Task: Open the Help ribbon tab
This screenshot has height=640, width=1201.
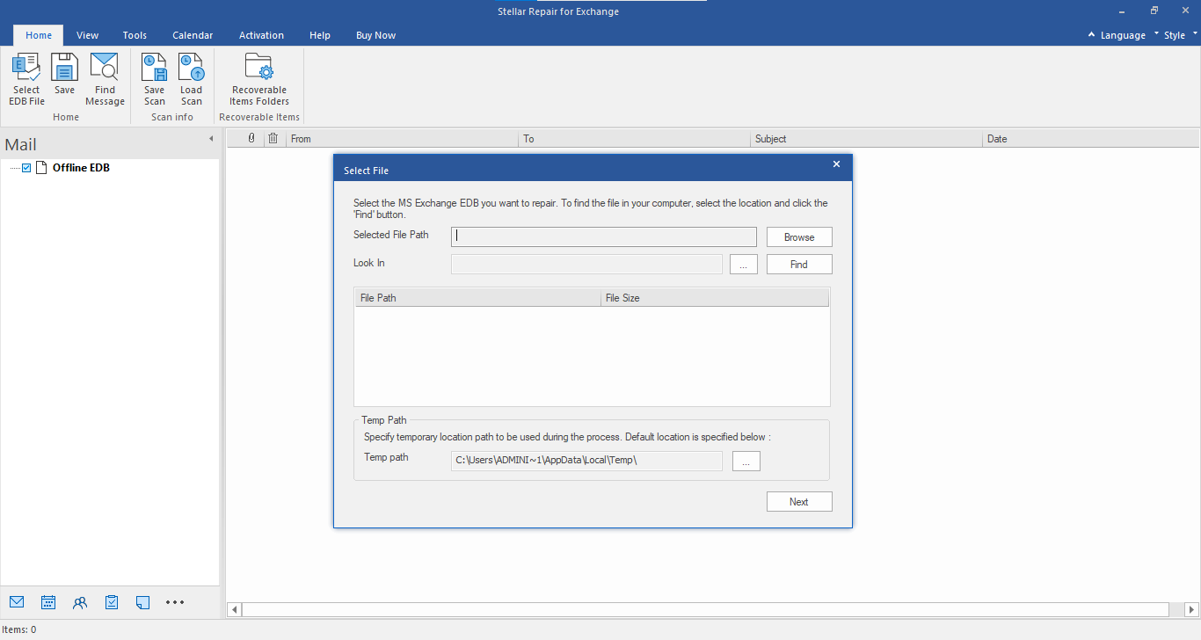Action: pyautogui.click(x=320, y=35)
